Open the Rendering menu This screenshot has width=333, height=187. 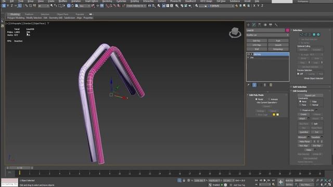click(x=107, y=1)
